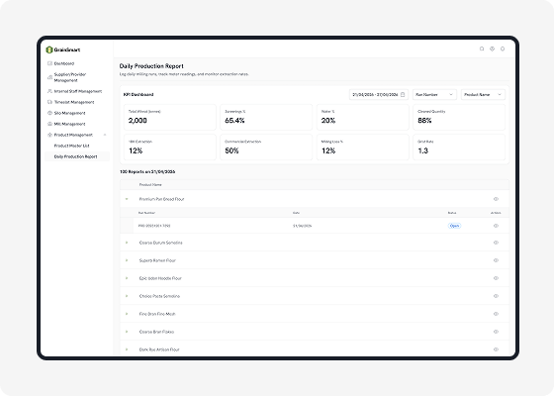Click the Dark Rye Artisan Flour name
The height and width of the screenshot is (396, 554).
tap(159, 349)
